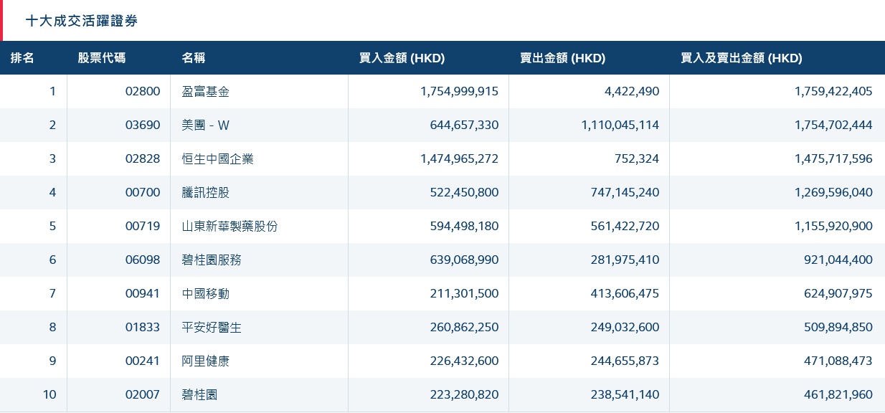Select stock code 01833
885x413 pixels.
143,328
